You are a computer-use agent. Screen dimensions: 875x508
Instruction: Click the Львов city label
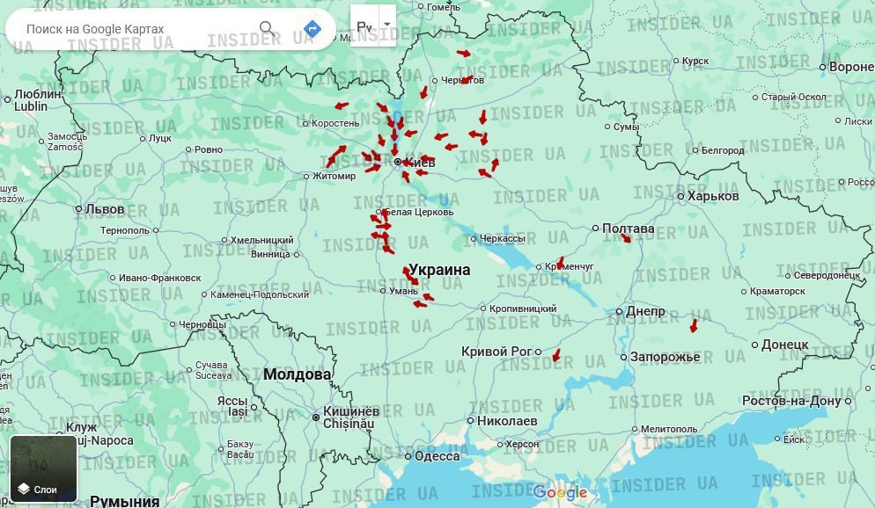click(104, 208)
